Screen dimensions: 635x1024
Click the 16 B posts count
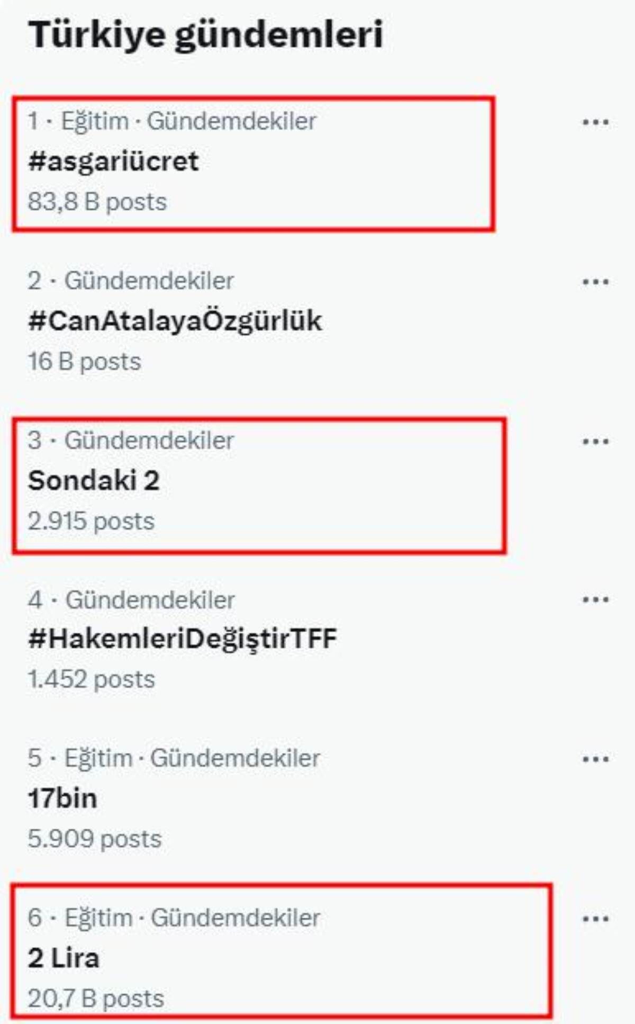85,362
